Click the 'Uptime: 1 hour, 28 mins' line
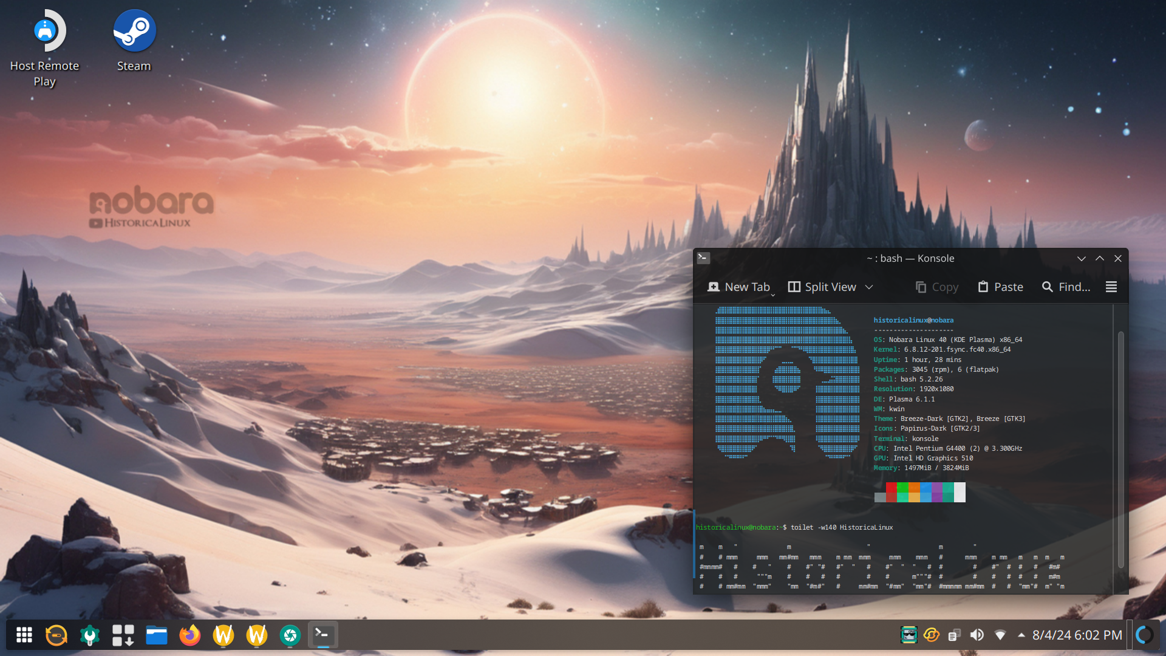The height and width of the screenshot is (656, 1166). tap(917, 360)
